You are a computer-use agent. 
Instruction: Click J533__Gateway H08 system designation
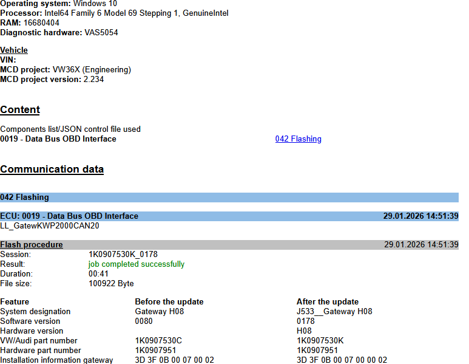pyautogui.click(x=334, y=312)
